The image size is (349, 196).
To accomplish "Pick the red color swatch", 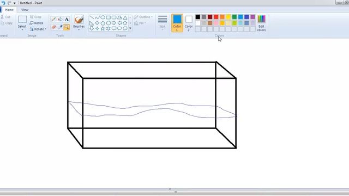I will (x=216, y=17).
